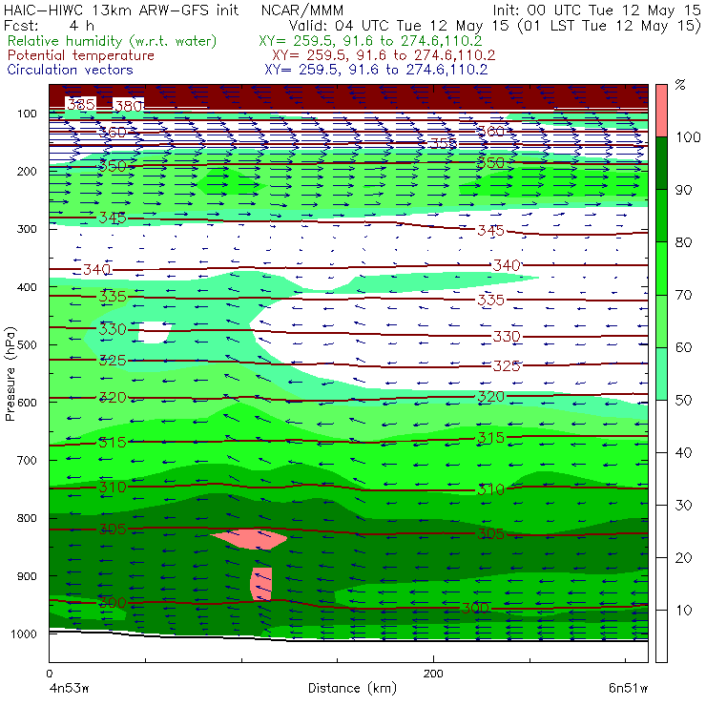This screenshot has height=706, width=706.
Task: Select 'Init: 00 UTC Tue 12 May 15'
Action: [x=596, y=10]
